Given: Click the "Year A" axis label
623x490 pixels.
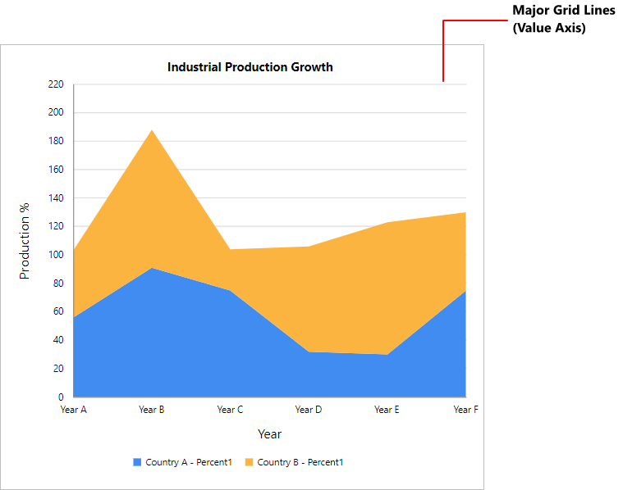Looking at the screenshot, I should (74, 410).
